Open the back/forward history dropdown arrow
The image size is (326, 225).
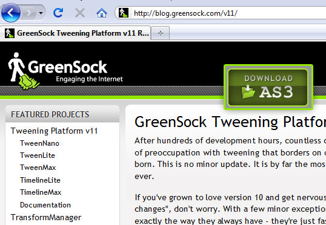(x=41, y=13)
